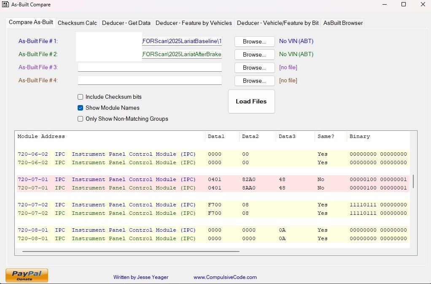Click Browse for As-Built File # 1

click(254, 41)
